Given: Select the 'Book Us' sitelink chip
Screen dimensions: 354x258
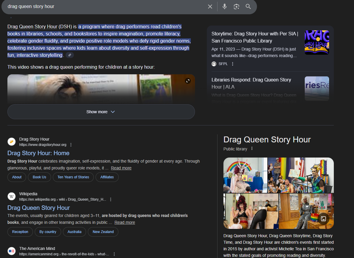Looking at the screenshot, I should tap(39, 177).
